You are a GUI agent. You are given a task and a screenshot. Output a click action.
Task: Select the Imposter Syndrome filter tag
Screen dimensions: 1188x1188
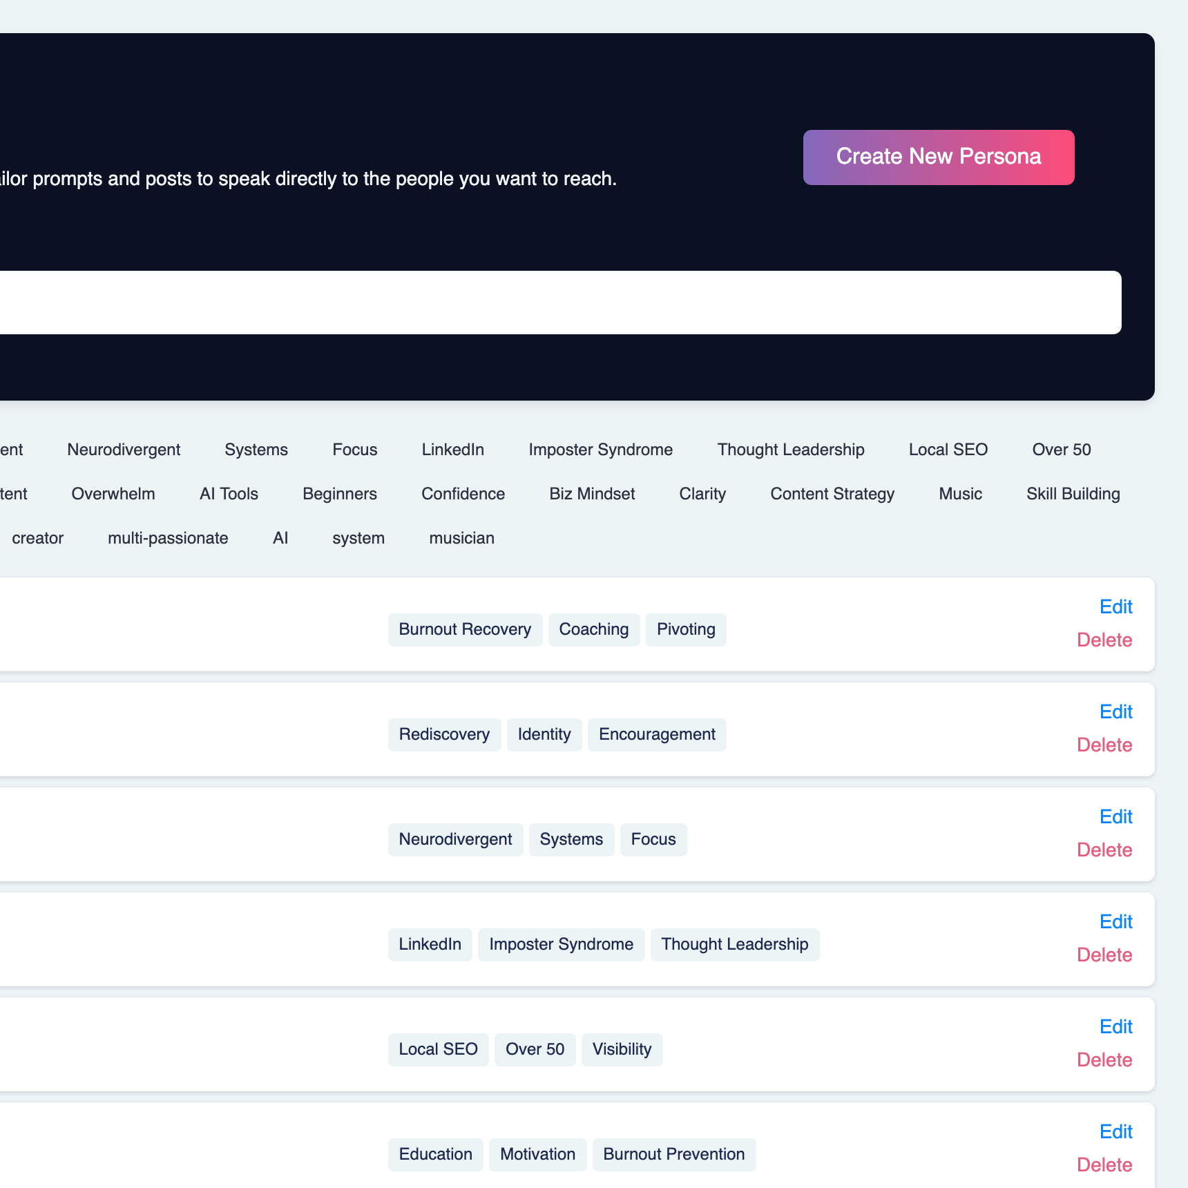[x=600, y=450]
